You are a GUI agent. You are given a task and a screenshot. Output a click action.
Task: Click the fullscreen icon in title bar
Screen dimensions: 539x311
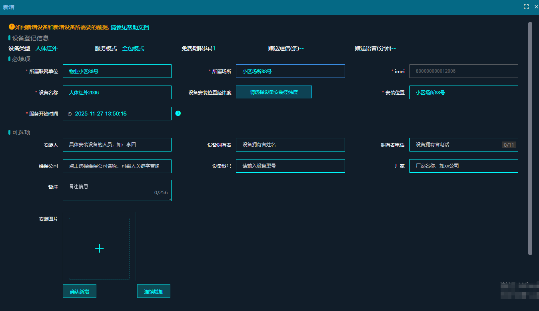click(x=526, y=7)
